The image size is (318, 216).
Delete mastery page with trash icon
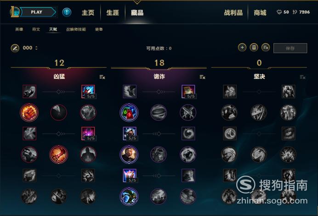click(x=254, y=48)
